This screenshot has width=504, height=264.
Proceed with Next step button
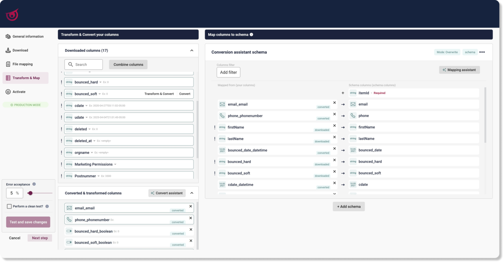coord(40,238)
